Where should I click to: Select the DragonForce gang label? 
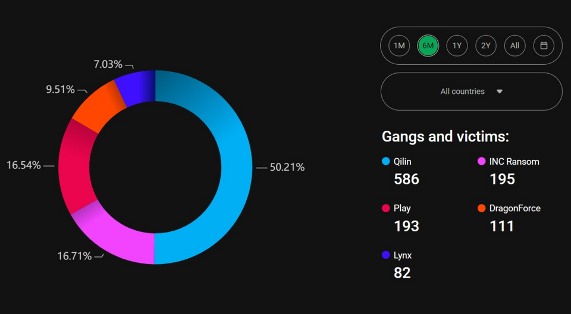515,208
